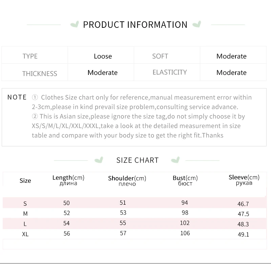Viewport: 271px width, 264px height.
Task: Select the size S row label
Action: point(25,204)
